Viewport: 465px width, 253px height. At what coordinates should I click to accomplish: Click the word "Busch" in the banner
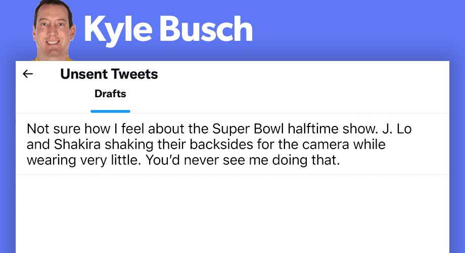(x=206, y=29)
